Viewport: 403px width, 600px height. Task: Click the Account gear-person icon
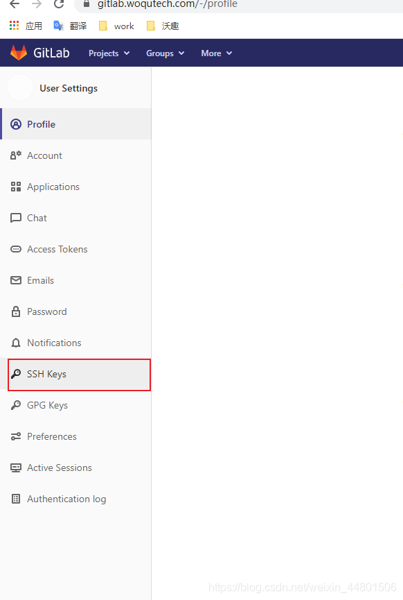click(x=16, y=155)
